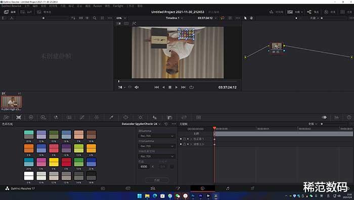Open the Gallery panel button
The image size is (354, 200).
pyautogui.click(x=10, y=12)
